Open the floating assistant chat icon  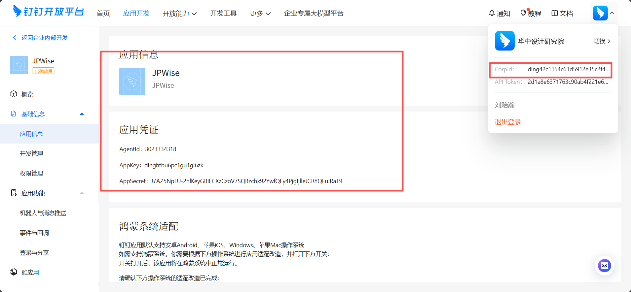click(605, 266)
